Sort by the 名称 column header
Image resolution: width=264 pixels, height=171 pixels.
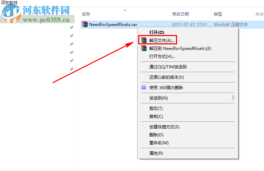(86, 14)
